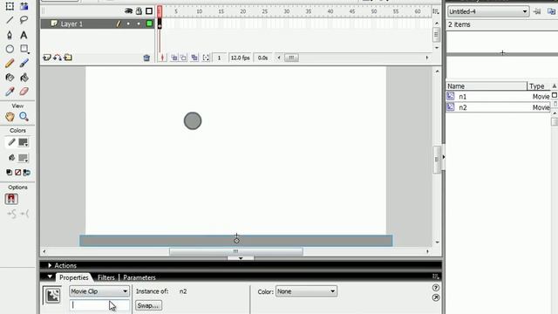Set the No Color option
This screenshot has width=558, height=314.
[x=17, y=173]
